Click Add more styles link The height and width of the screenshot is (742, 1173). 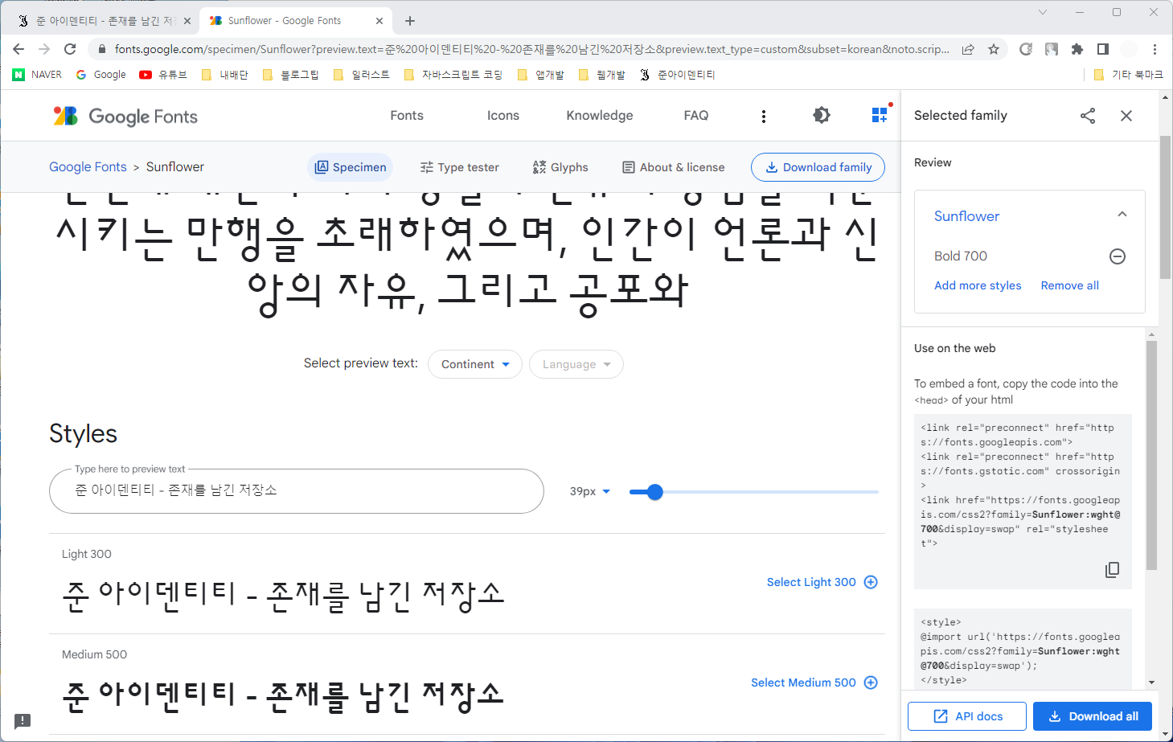point(978,285)
